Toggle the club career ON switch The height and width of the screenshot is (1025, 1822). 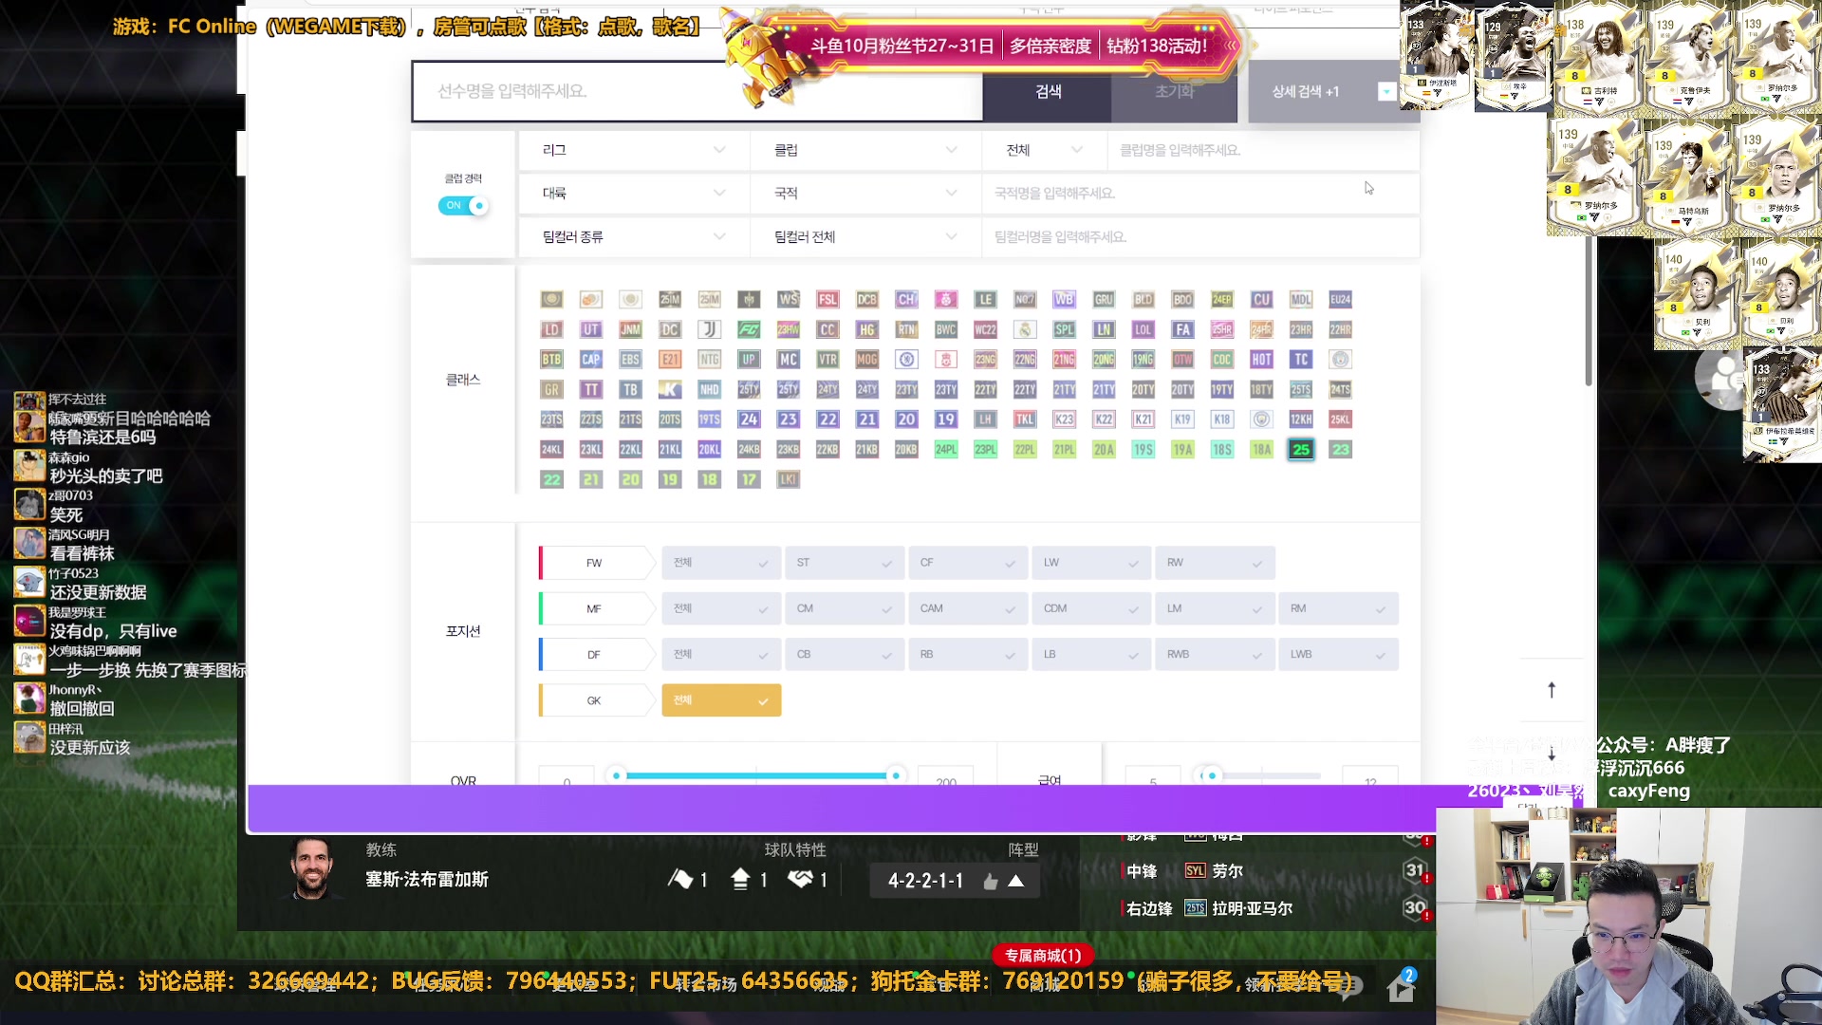click(463, 205)
